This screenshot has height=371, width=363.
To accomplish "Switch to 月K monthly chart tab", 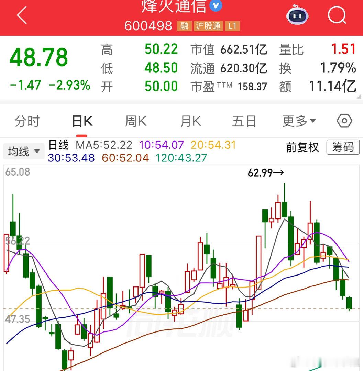I will pyautogui.click(x=191, y=121).
